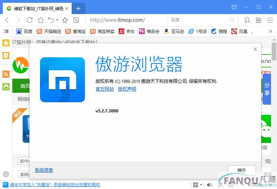The width and height of the screenshot is (277, 189).
Task: Click the skin layout icon in title bar
Action: (x=234, y=7)
